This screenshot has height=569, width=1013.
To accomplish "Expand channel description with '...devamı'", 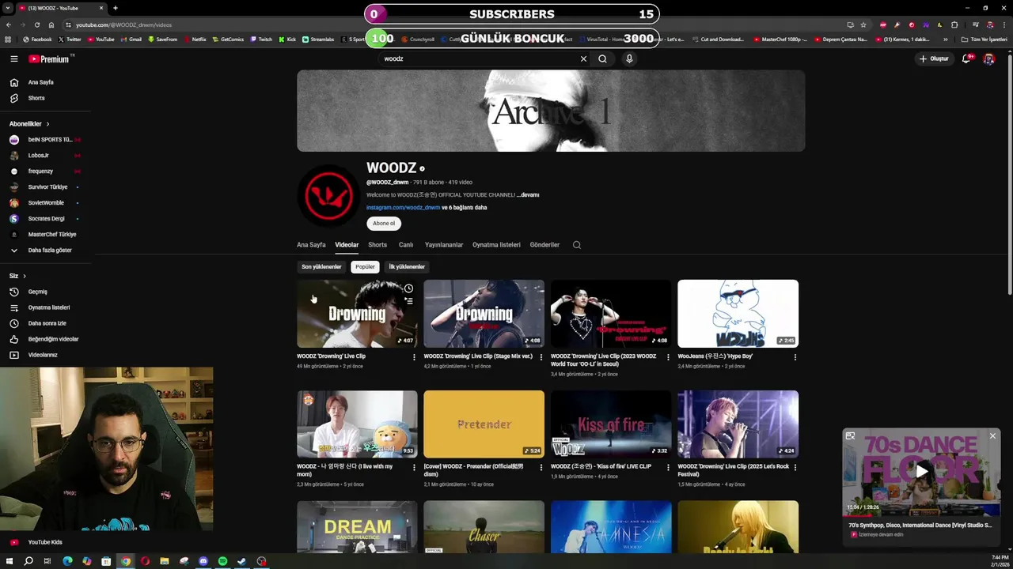I will pyautogui.click(x=528, y=195).
